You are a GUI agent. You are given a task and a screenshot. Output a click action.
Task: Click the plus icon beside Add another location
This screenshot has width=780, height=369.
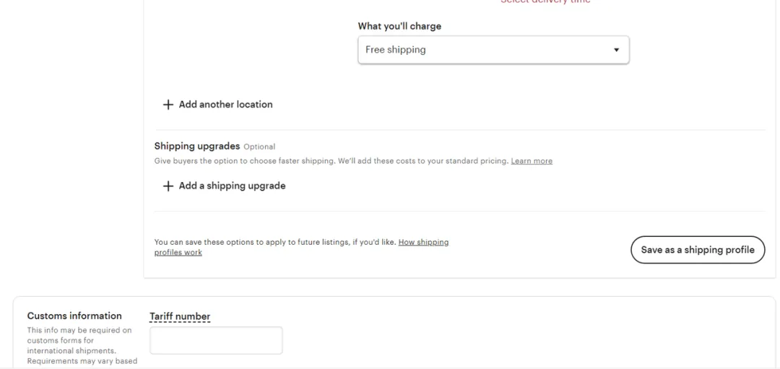(x=168, y=105)
